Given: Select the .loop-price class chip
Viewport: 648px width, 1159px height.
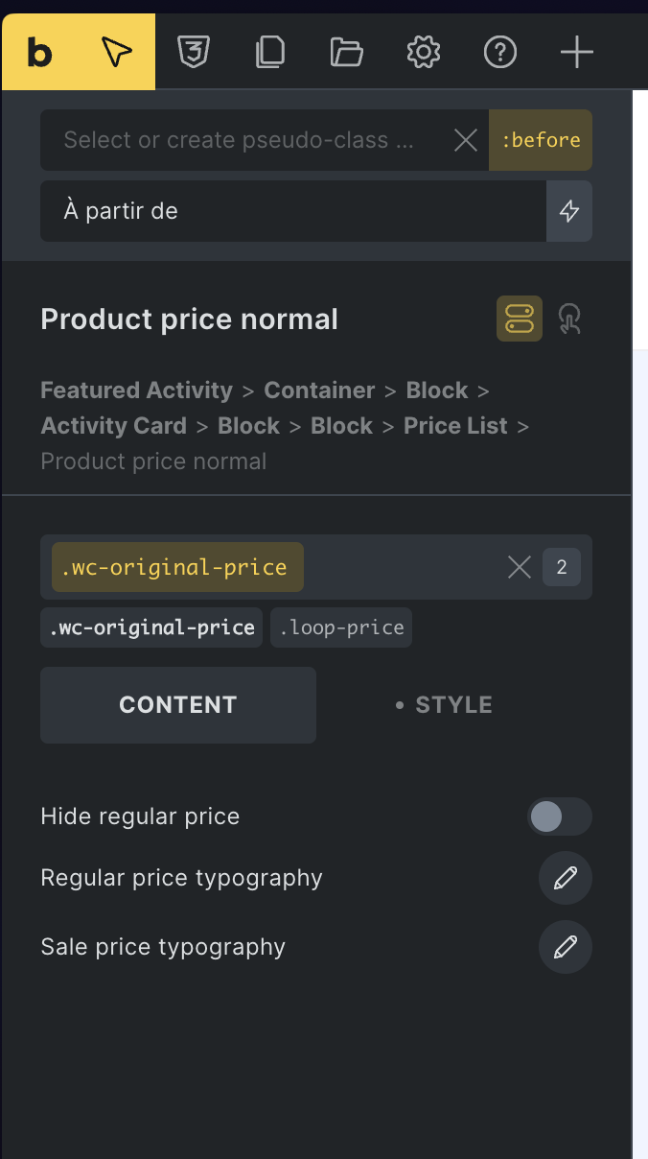Looking at the screenshot, I should (x=341, y=628).
